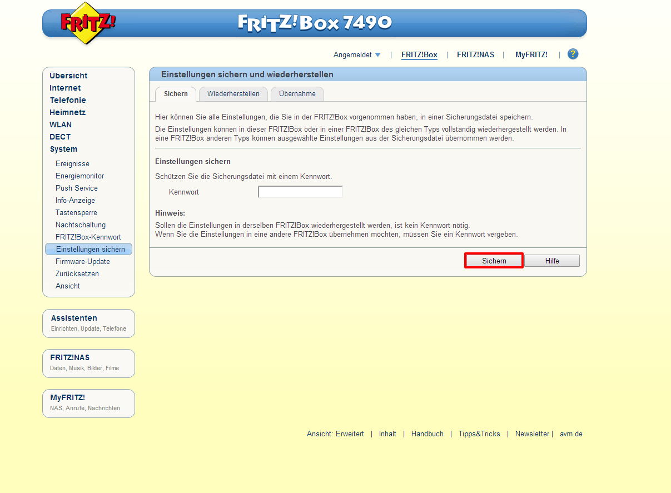Visit avm.de footer link
Screen dimensions: 671x493
pos(571,434)
